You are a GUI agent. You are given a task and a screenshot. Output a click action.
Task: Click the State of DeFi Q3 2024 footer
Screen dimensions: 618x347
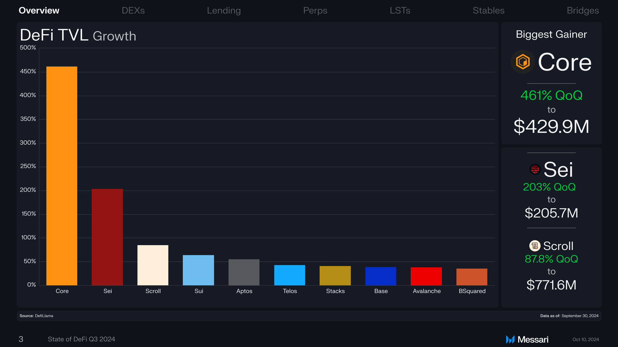pyautogui.click(x=81, y=339)
